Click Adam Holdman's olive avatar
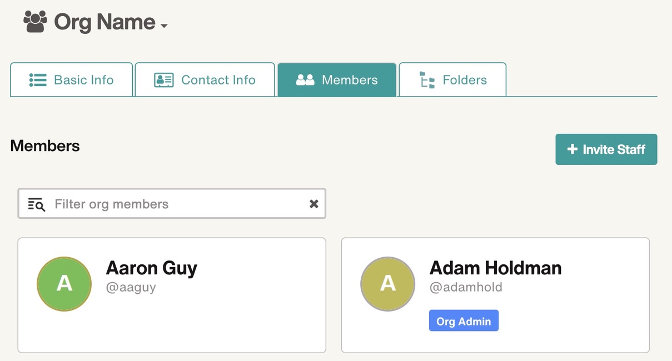This screenshot has height=361, width=672. click(388, 284)
